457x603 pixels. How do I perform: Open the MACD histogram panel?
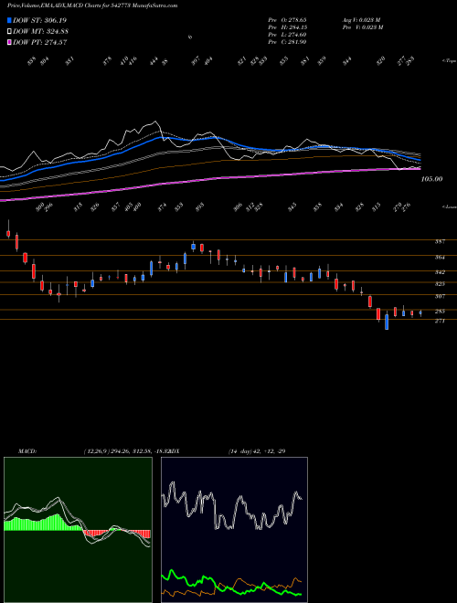pyautogui.click(x=78, y=530)
